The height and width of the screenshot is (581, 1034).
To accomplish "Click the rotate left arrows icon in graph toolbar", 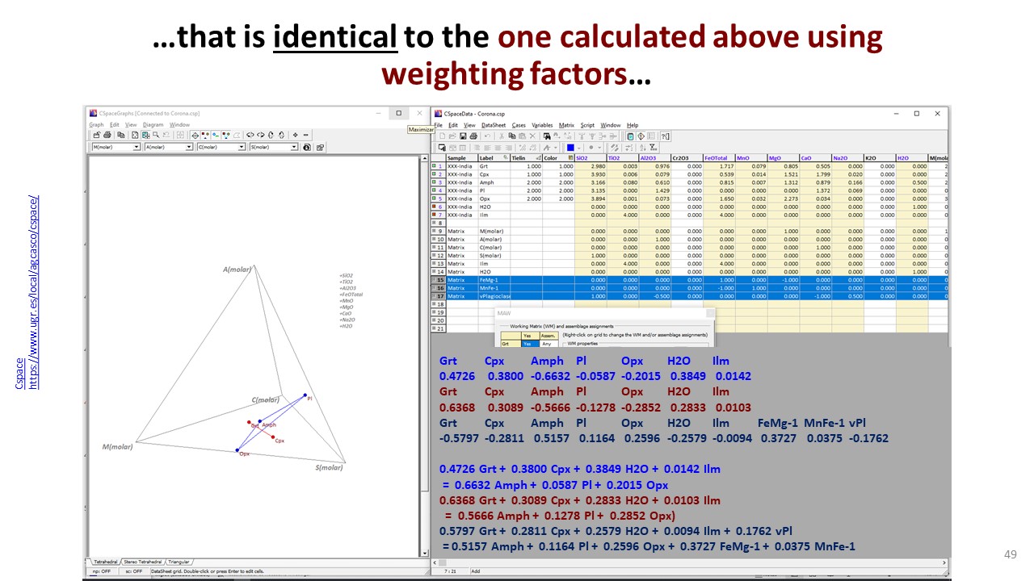I will [250, 136].
